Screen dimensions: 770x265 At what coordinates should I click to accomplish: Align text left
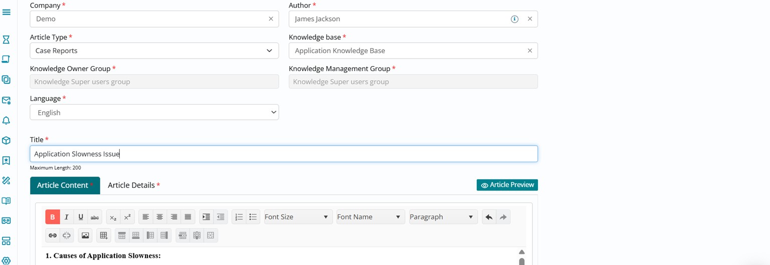[x=146, y=217]
